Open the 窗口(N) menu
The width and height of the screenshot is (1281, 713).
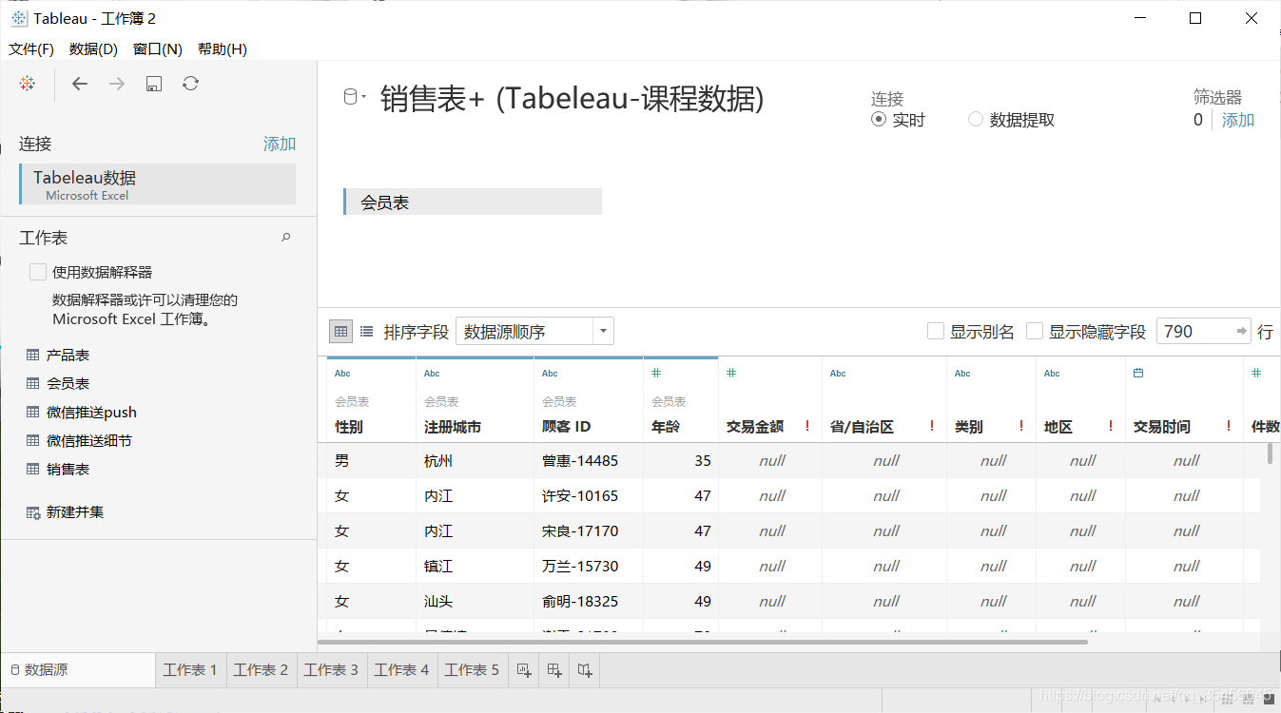point(158,48)
